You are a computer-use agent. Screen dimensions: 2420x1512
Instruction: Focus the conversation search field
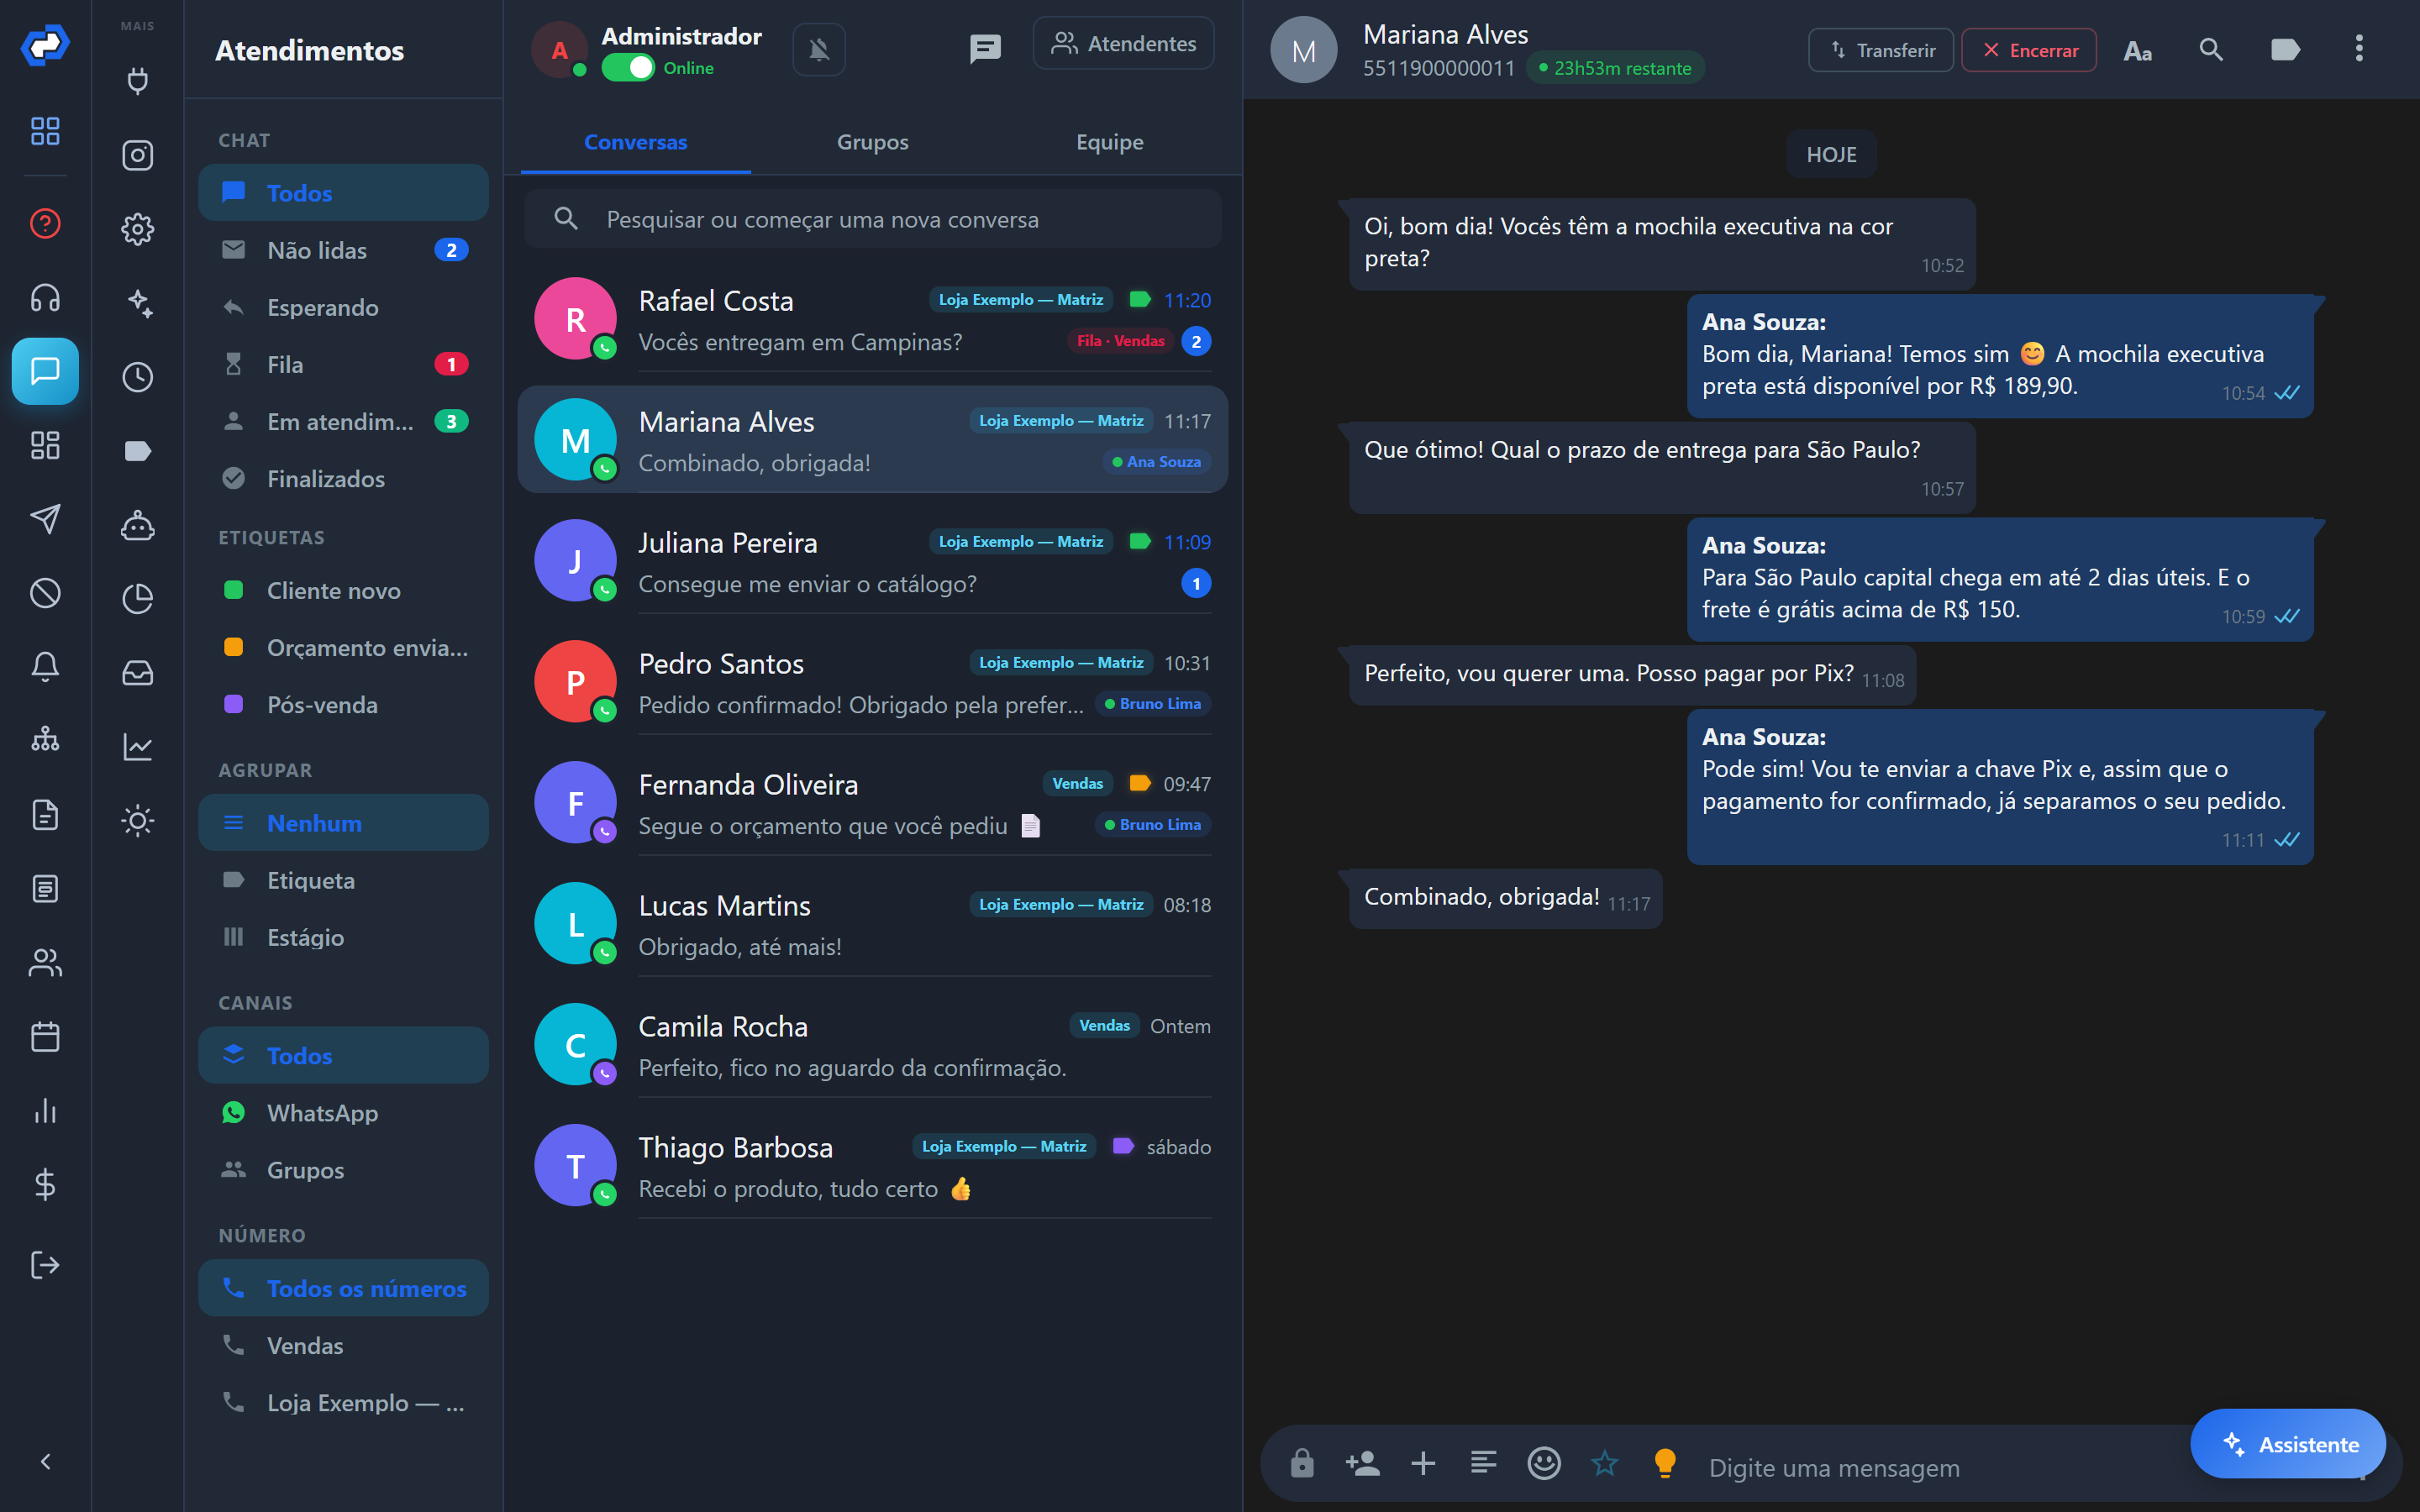[873, 219]
